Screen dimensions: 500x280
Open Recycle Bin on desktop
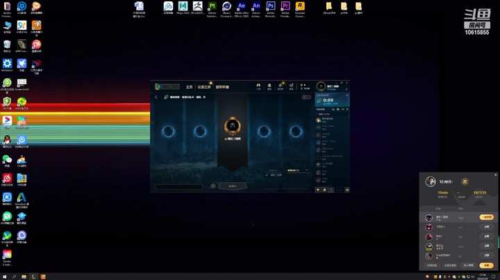click(x=7, y=46)
